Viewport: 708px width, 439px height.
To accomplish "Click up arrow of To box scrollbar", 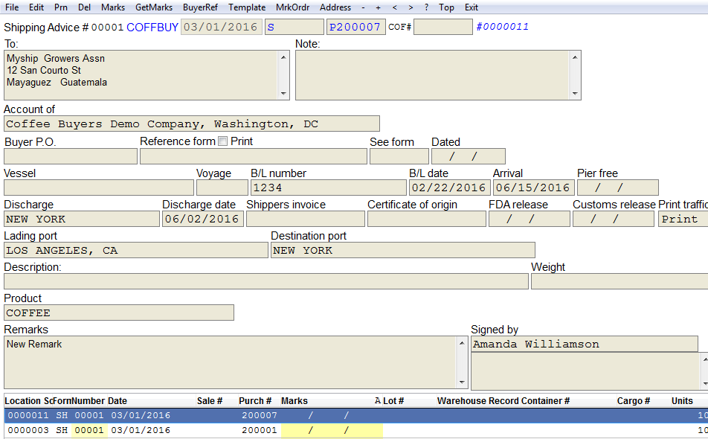I will (283, 57).
